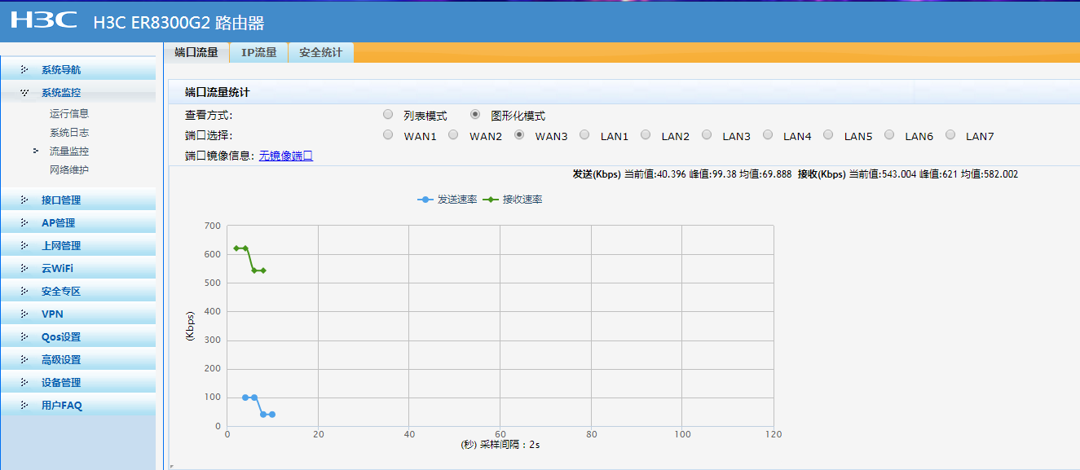Viewport: 1080px width, 470px height.
Task: Open the 安全统计 tab
Action: [x=320, y=52]
